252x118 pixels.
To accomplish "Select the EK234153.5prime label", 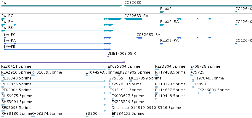I will click(x=128, y=114).
